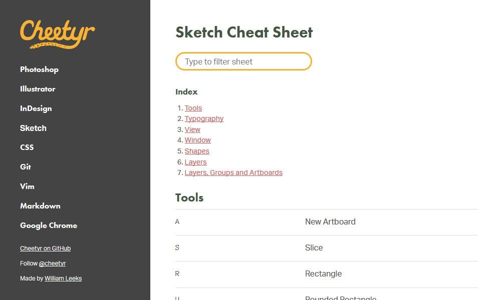
Task: Click the filter sheet input field
Action: [244, 61]
